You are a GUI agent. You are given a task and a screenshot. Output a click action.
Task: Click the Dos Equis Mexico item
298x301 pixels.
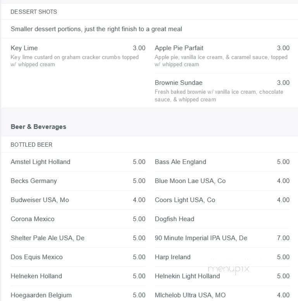tap(37, 257)
